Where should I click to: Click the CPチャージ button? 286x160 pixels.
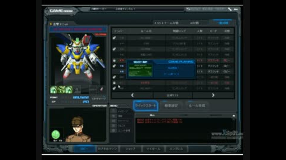99,98
